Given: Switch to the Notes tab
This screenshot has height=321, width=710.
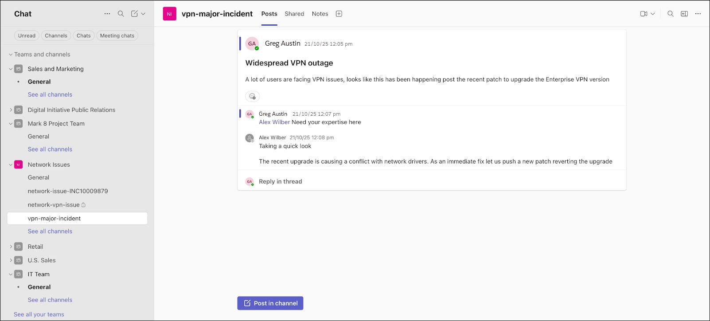Looking at the screenshot, I should pos(320,14).
